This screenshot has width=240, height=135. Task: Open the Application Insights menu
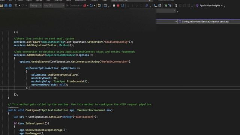coord(210,6)
